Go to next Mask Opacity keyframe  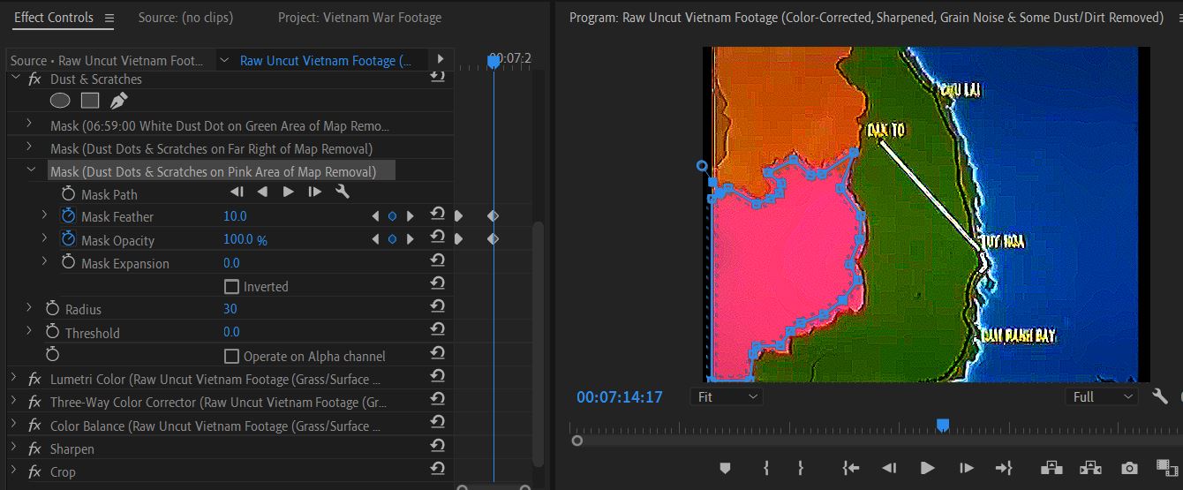point(410,239)
